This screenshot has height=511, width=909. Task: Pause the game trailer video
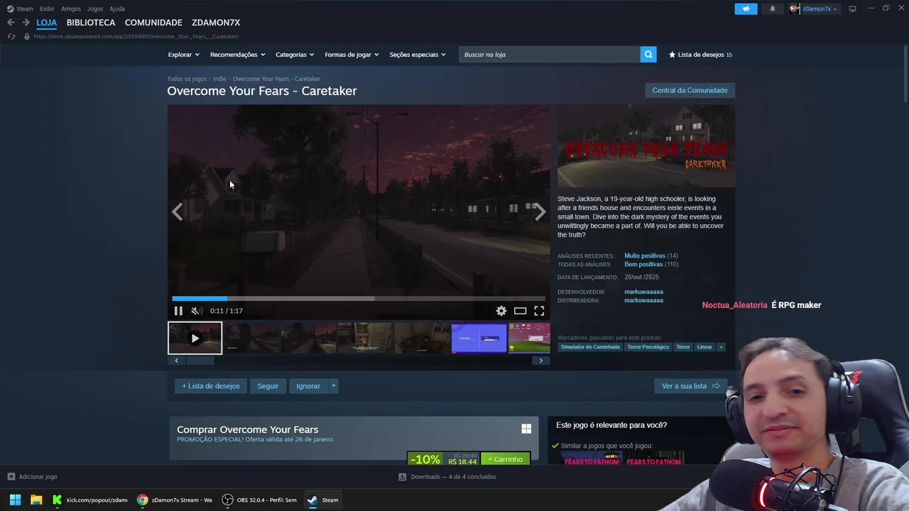click(x=178, y=311)
